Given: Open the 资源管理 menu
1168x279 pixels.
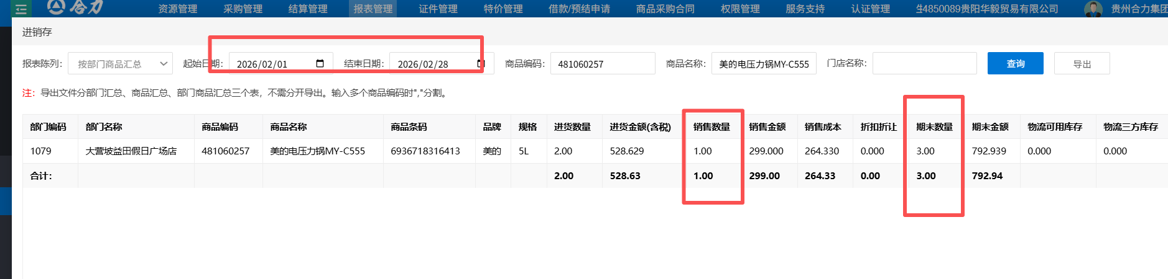Looking at the screenshot, I should pyautogui.click(x=177, y=9).
